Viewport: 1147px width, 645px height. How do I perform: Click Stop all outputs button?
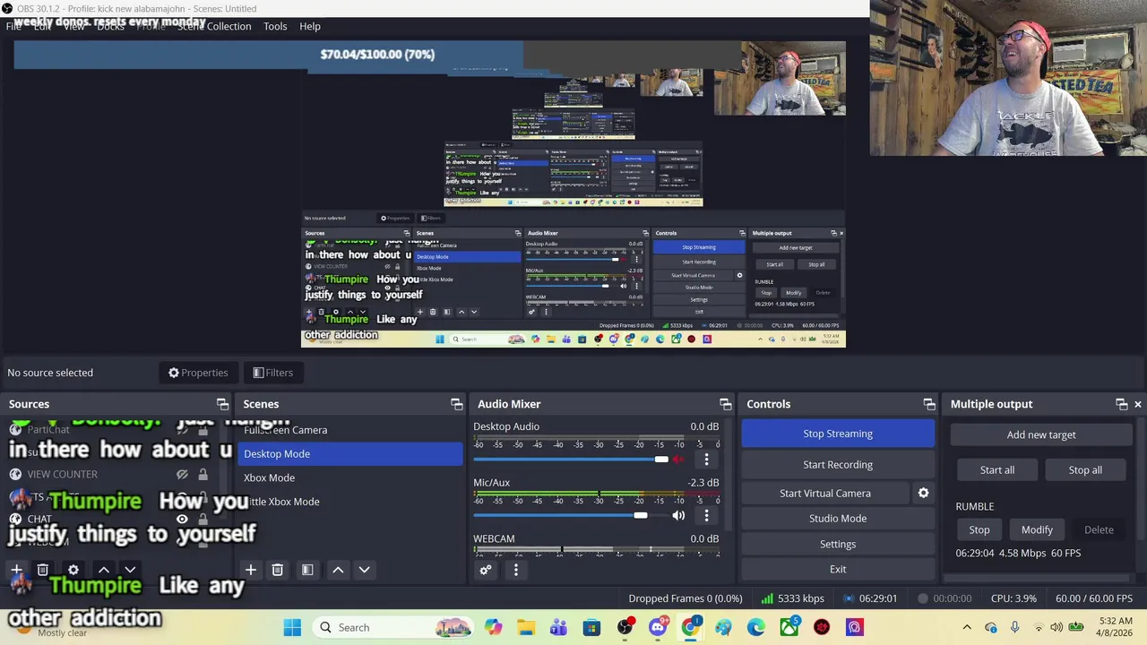coord(1085,469)
